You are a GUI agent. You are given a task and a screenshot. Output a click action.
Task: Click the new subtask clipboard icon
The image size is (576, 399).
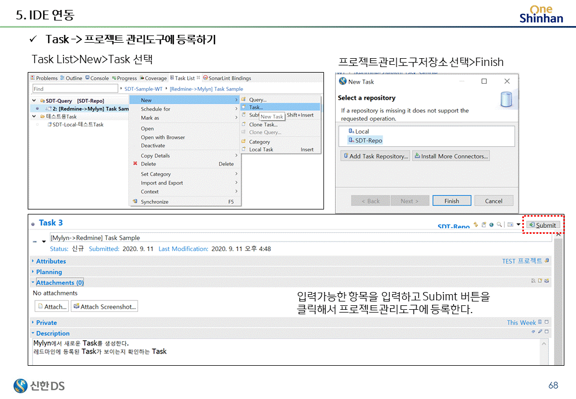484,224
